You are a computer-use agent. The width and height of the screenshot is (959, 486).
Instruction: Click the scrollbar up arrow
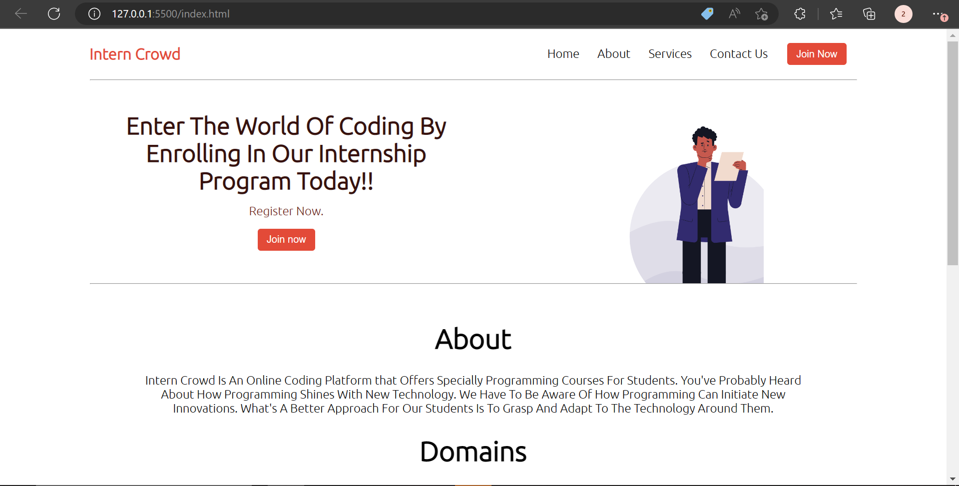point(953,35)
